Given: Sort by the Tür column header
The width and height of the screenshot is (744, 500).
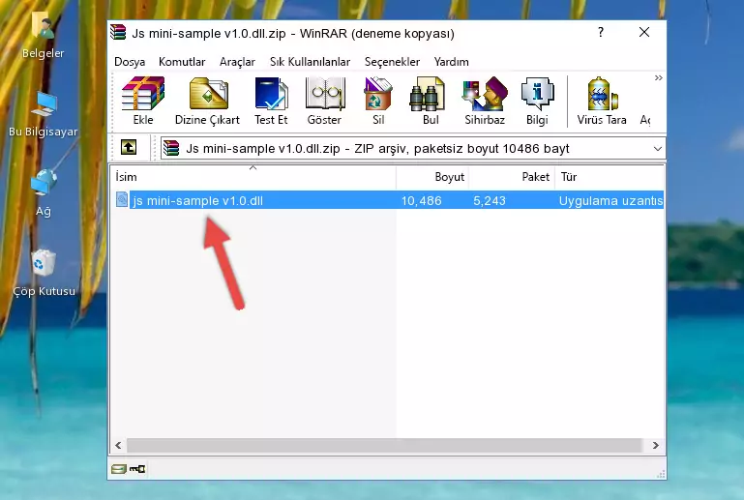Looking at the screenshot, I should click(x=610, y=176).
